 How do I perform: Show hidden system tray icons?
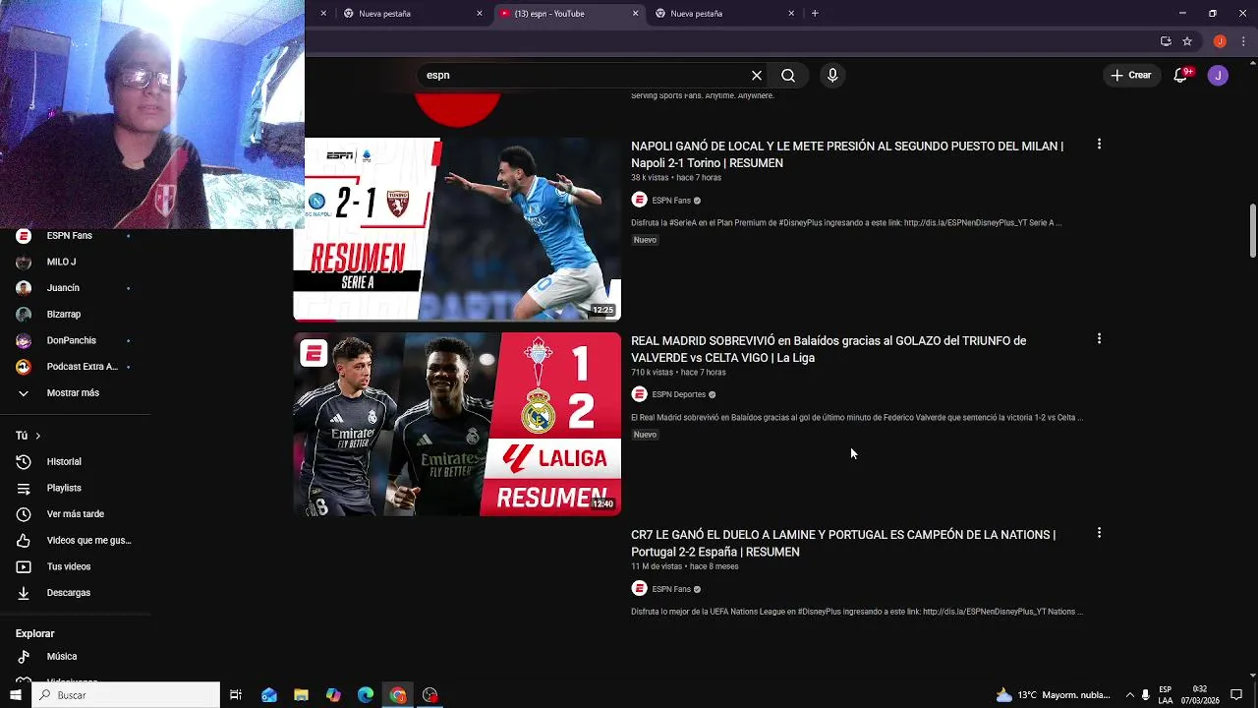click(1129, 695)
